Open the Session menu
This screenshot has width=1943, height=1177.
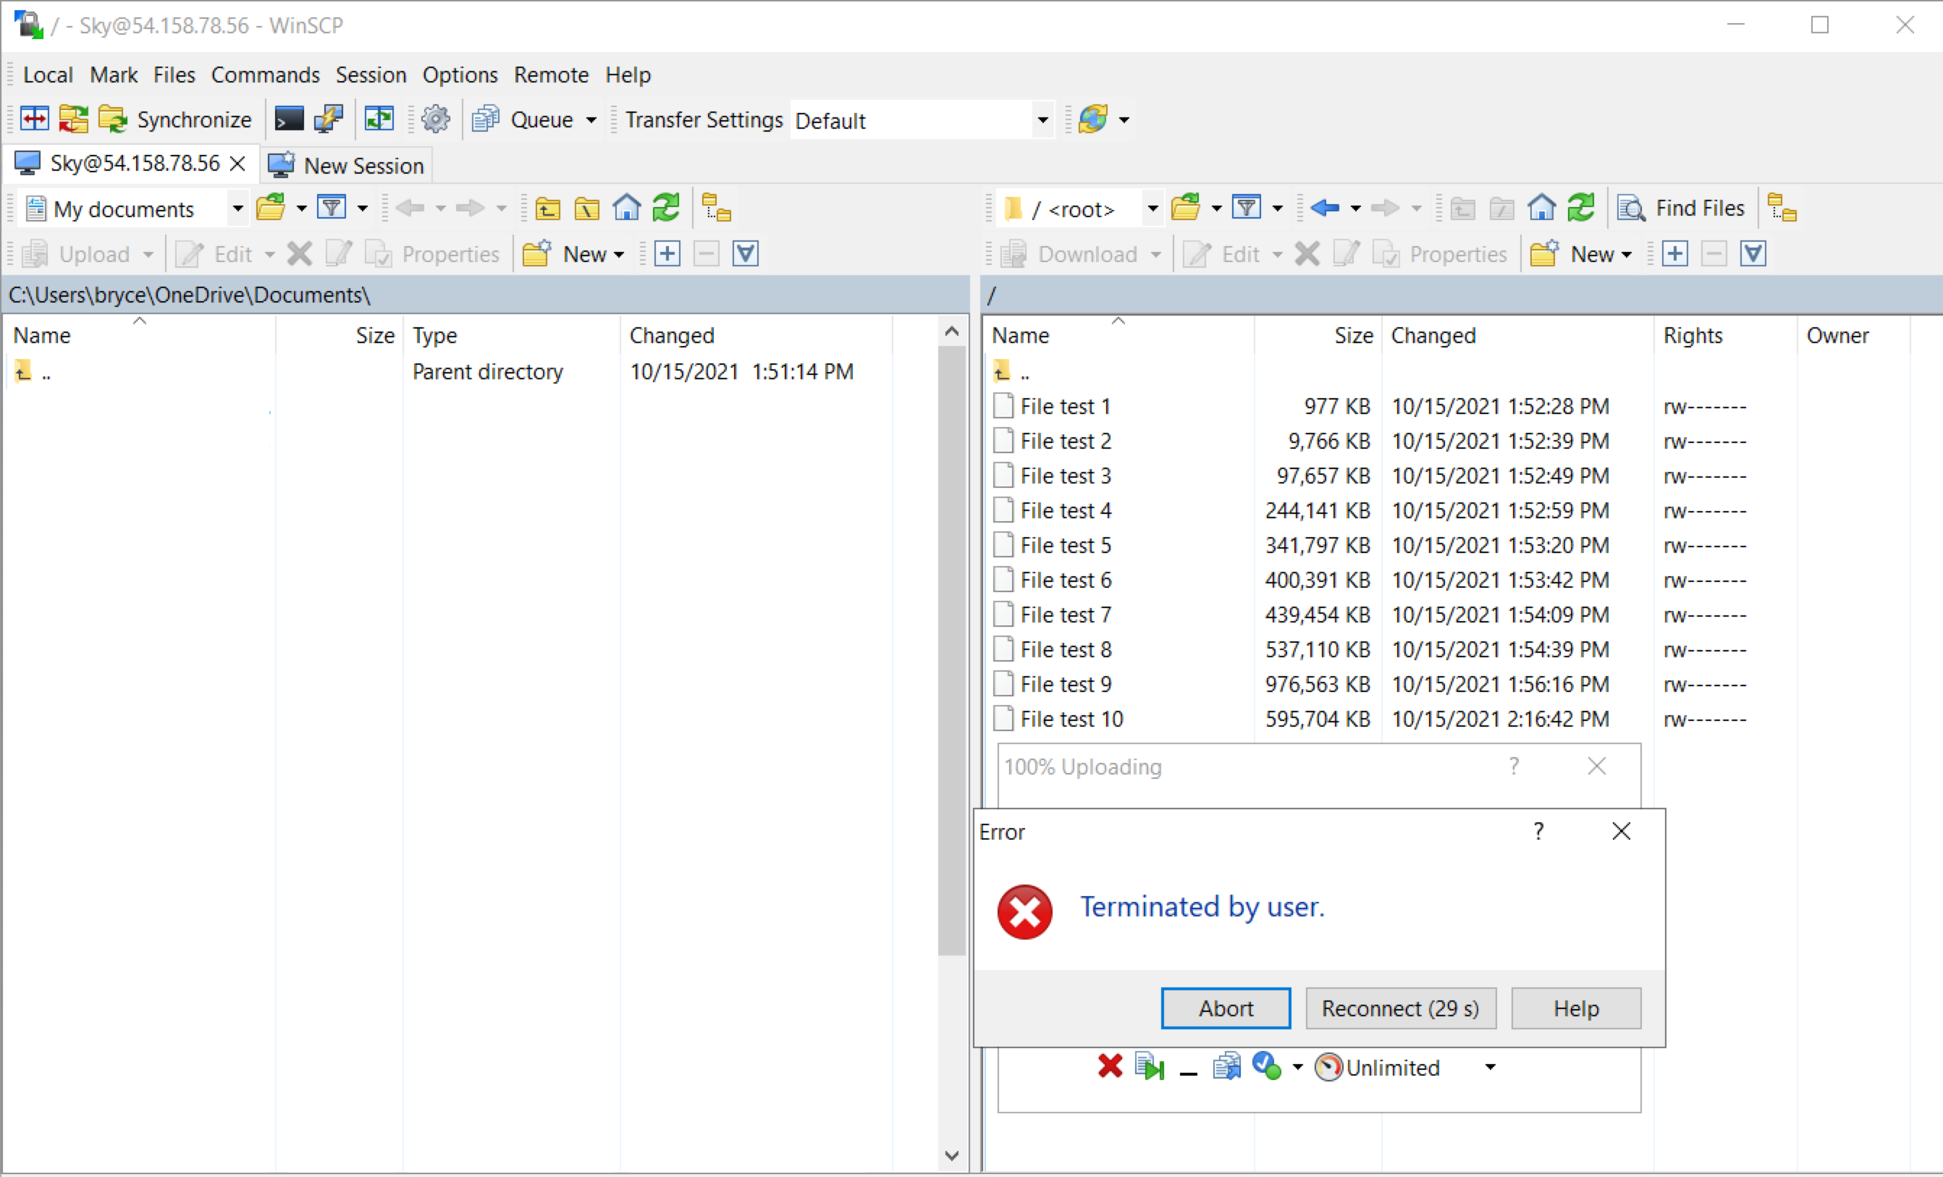point(371,75)
